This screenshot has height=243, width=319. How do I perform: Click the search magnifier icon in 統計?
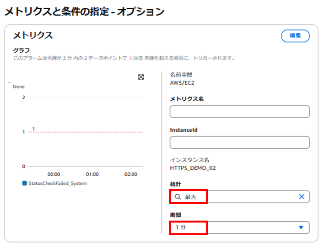pos(178,197)
